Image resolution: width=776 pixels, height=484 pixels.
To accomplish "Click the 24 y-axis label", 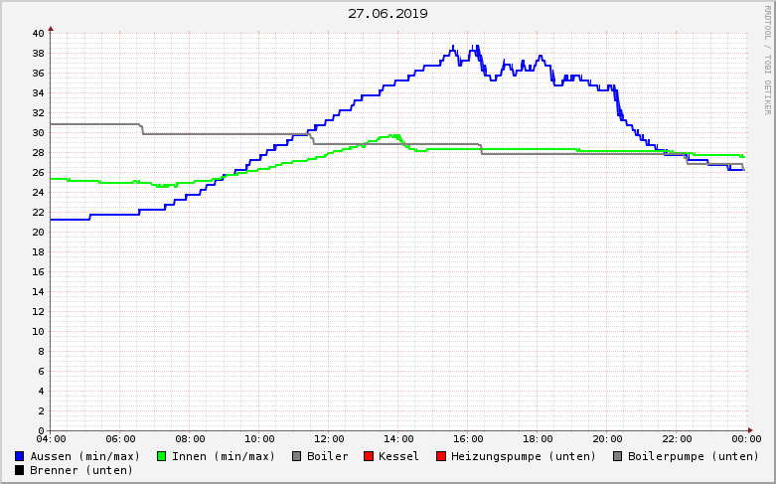I will coord(39,193).
